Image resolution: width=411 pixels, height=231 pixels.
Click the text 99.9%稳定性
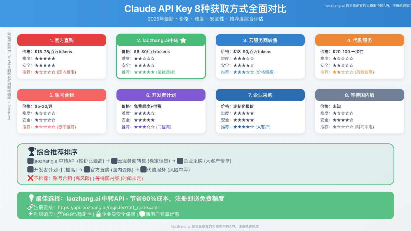77,214
